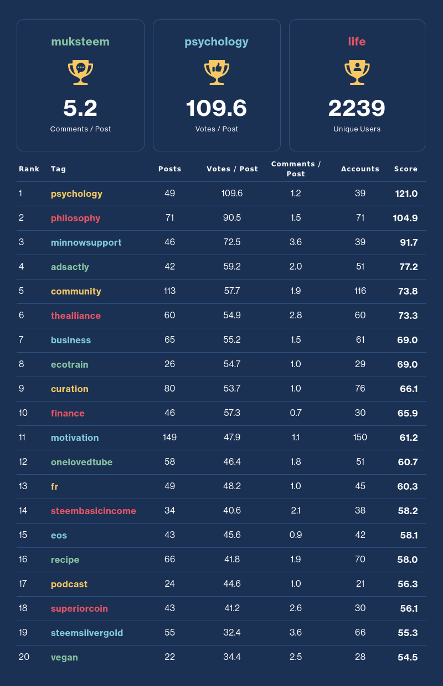Select score 54.5 in the vegan row
This screenshot has width=443, height=686.
(408, 658)
